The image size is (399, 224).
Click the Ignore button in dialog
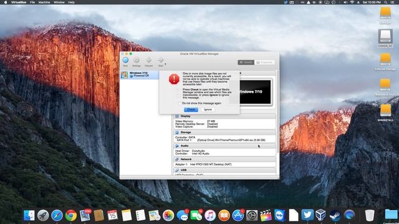pos(208,110)
